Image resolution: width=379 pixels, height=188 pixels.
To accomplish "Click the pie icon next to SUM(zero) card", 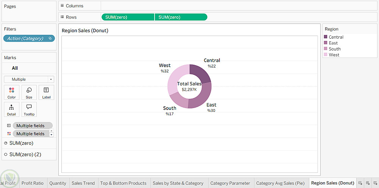I will click(x=6, y=143).
